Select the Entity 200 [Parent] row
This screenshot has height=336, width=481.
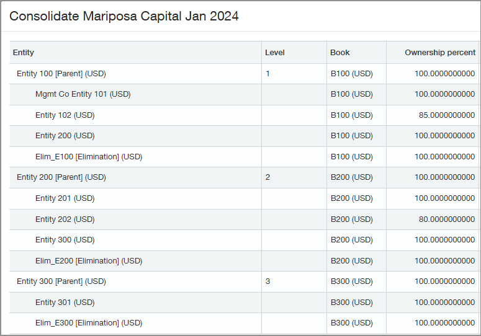click(x=61, y=177)
